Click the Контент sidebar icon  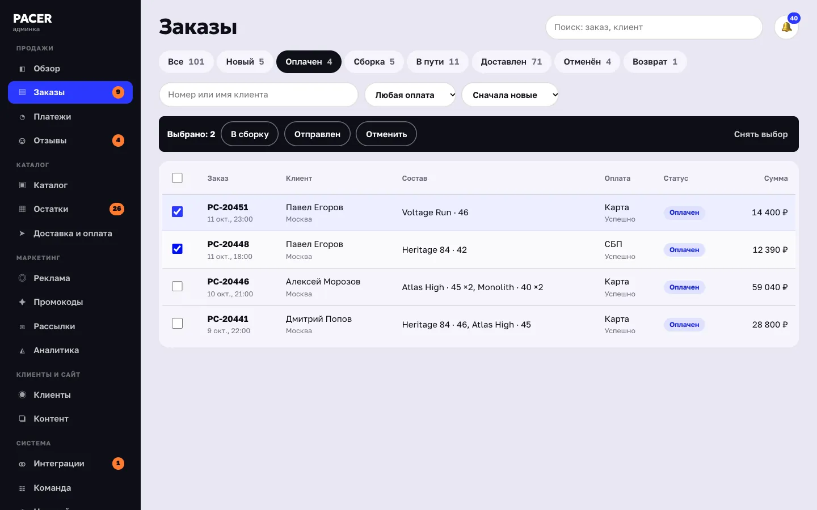click(x=22, y=419)
